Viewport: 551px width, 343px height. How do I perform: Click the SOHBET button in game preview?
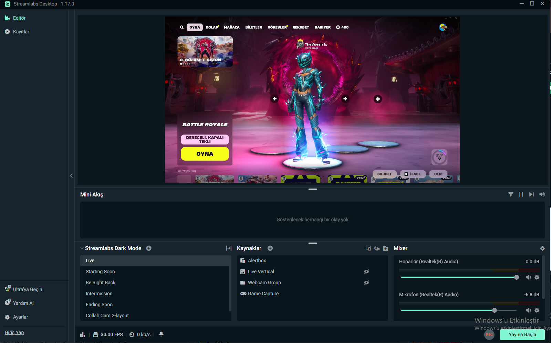(384, 174)
